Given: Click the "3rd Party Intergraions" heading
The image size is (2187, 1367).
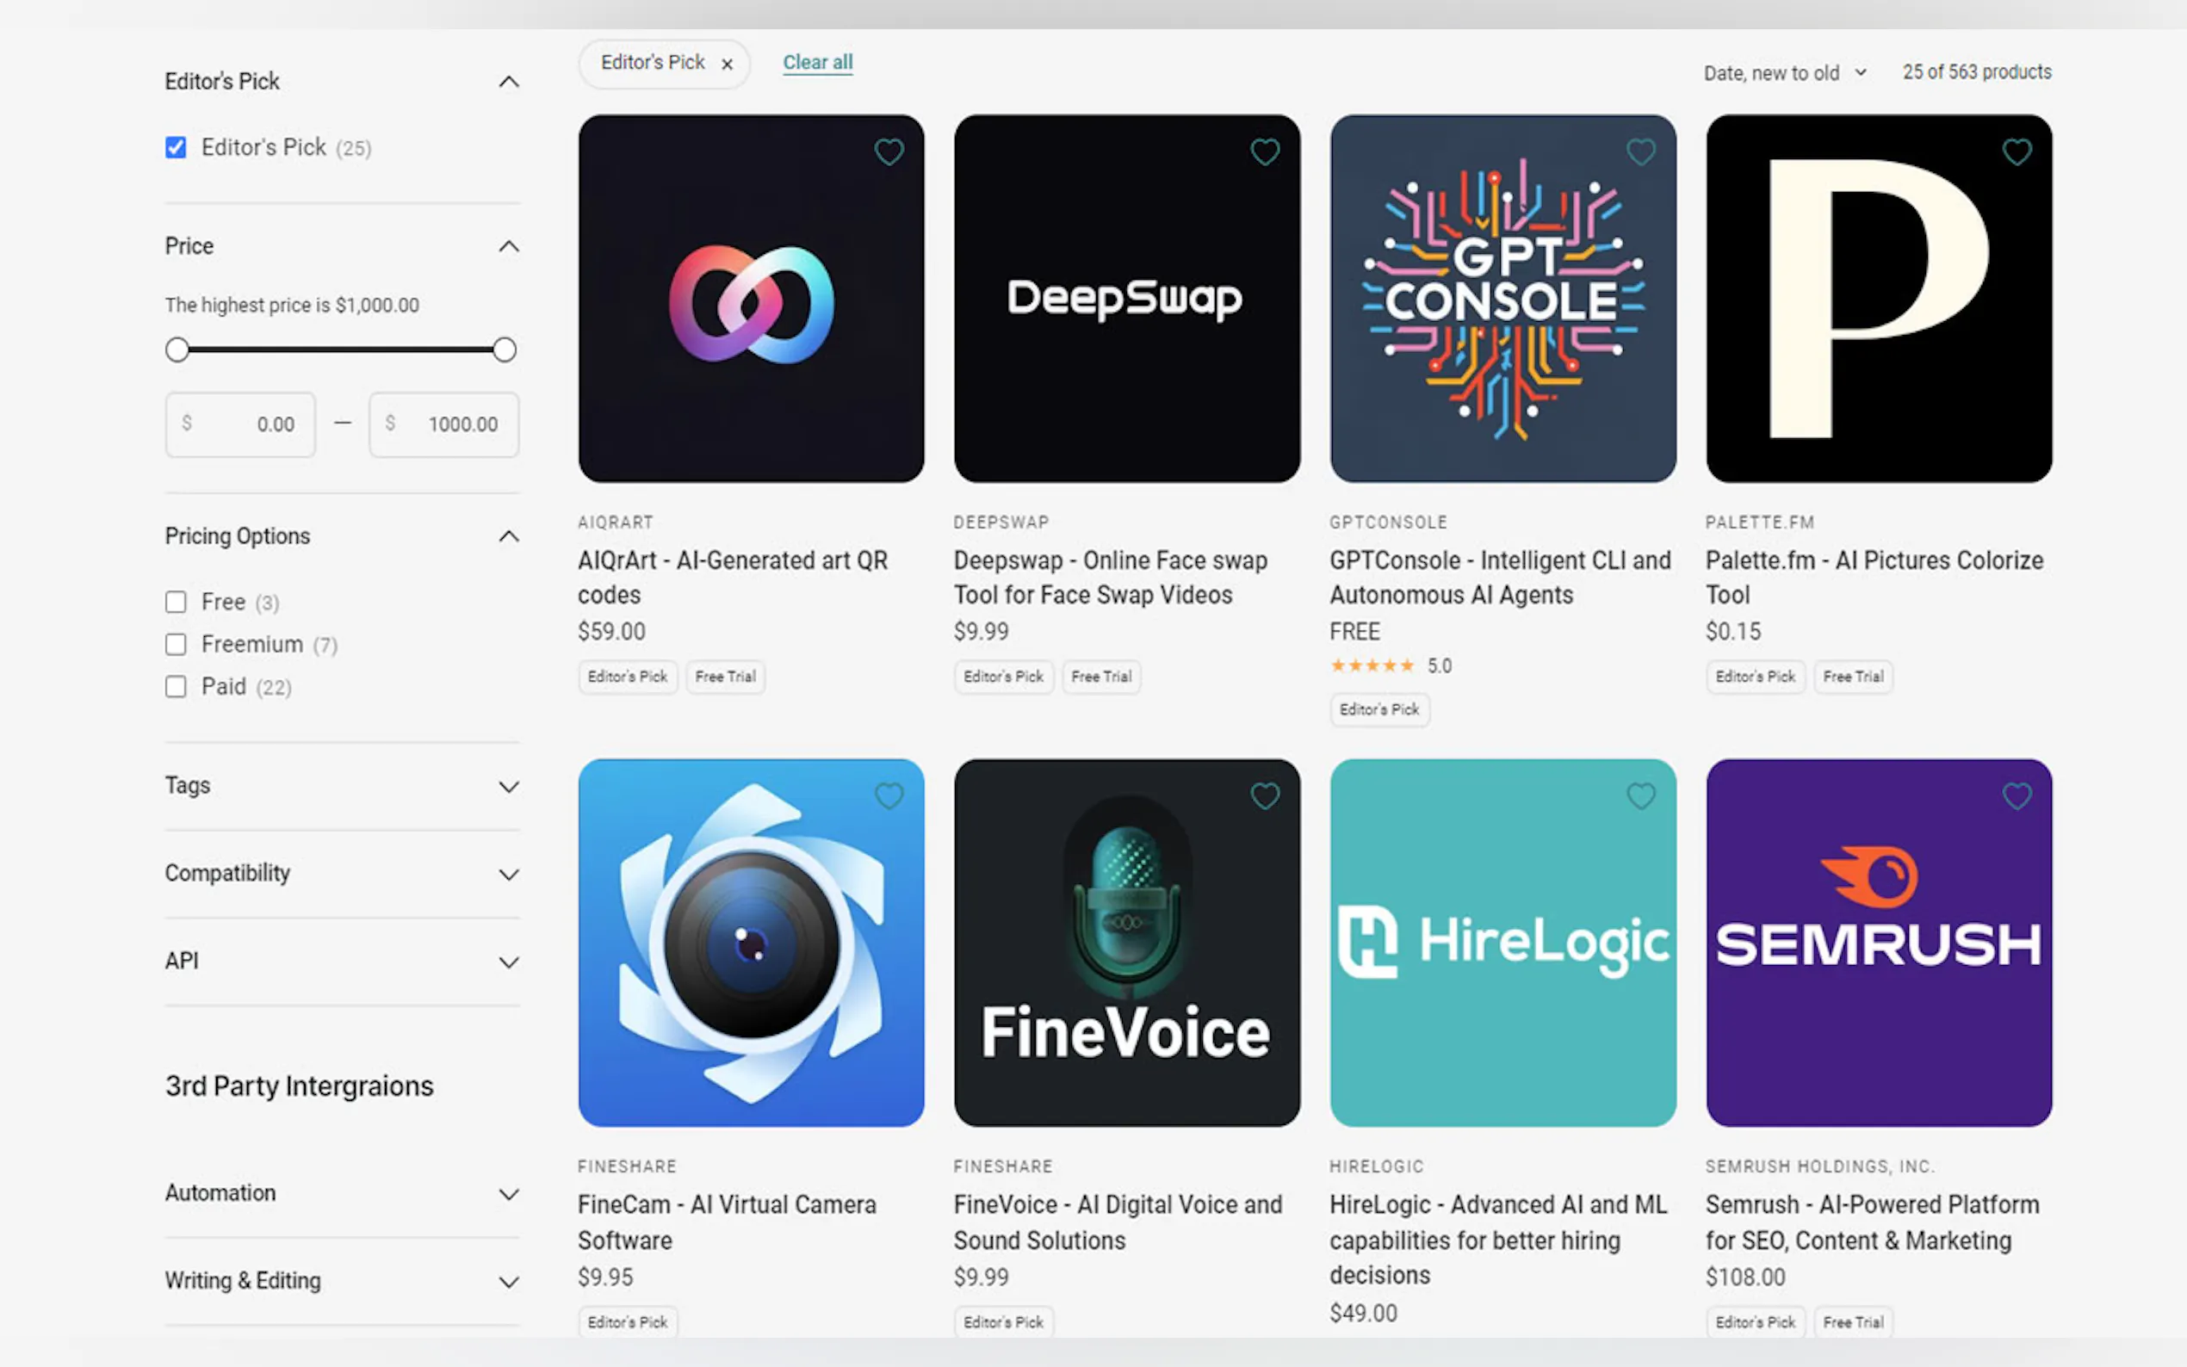Looking at the screenshot, I should click(300, 1086).
